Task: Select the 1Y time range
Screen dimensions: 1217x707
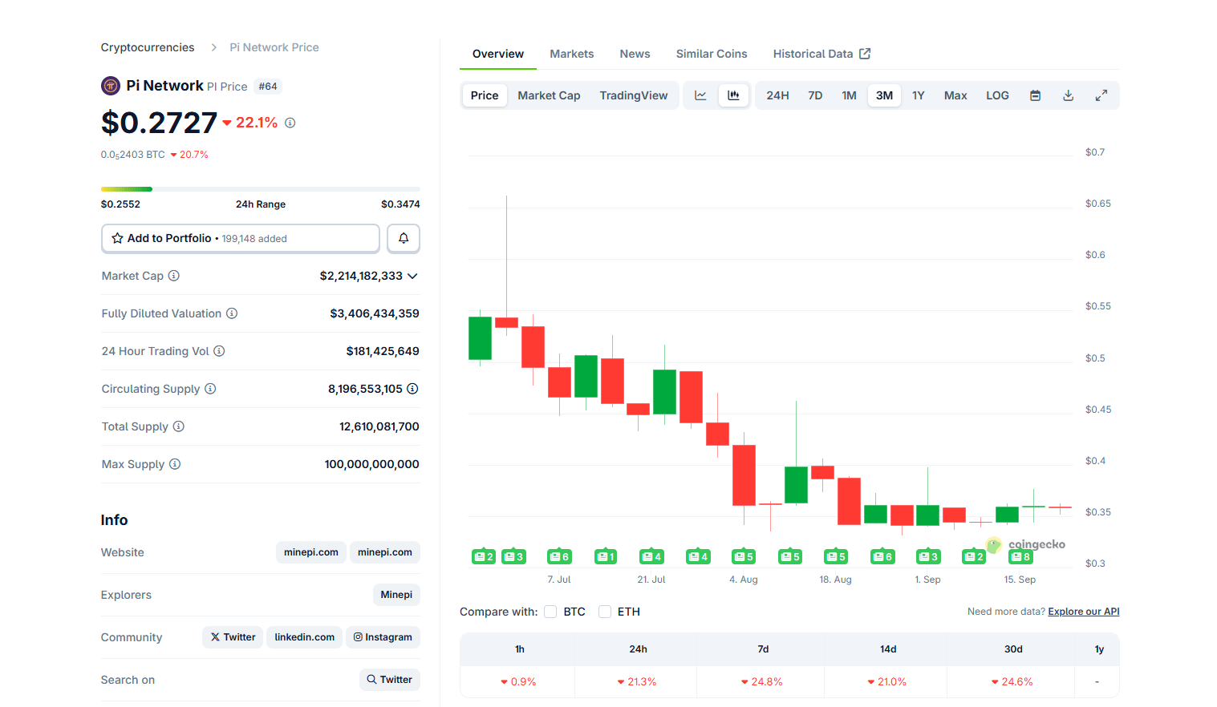Action: coord(918,95)
